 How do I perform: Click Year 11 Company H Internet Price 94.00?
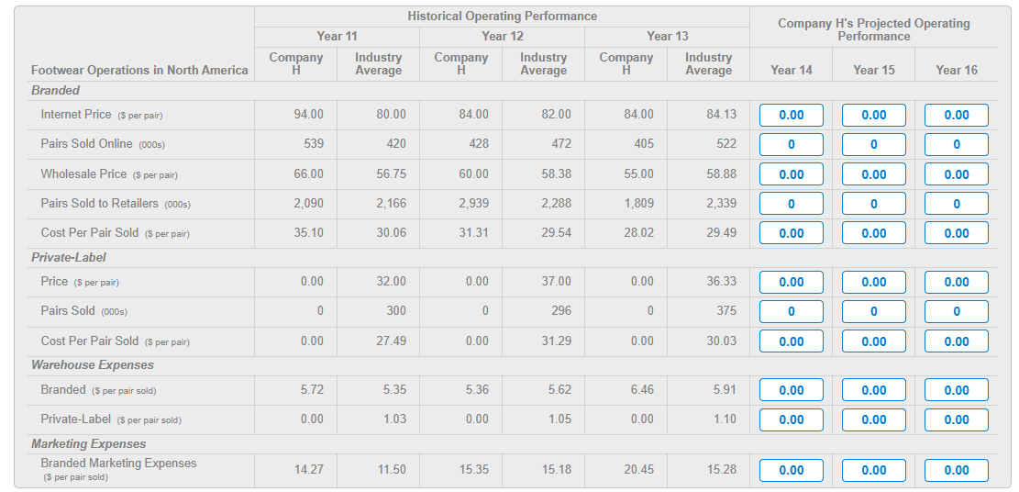tap(309, 115)
